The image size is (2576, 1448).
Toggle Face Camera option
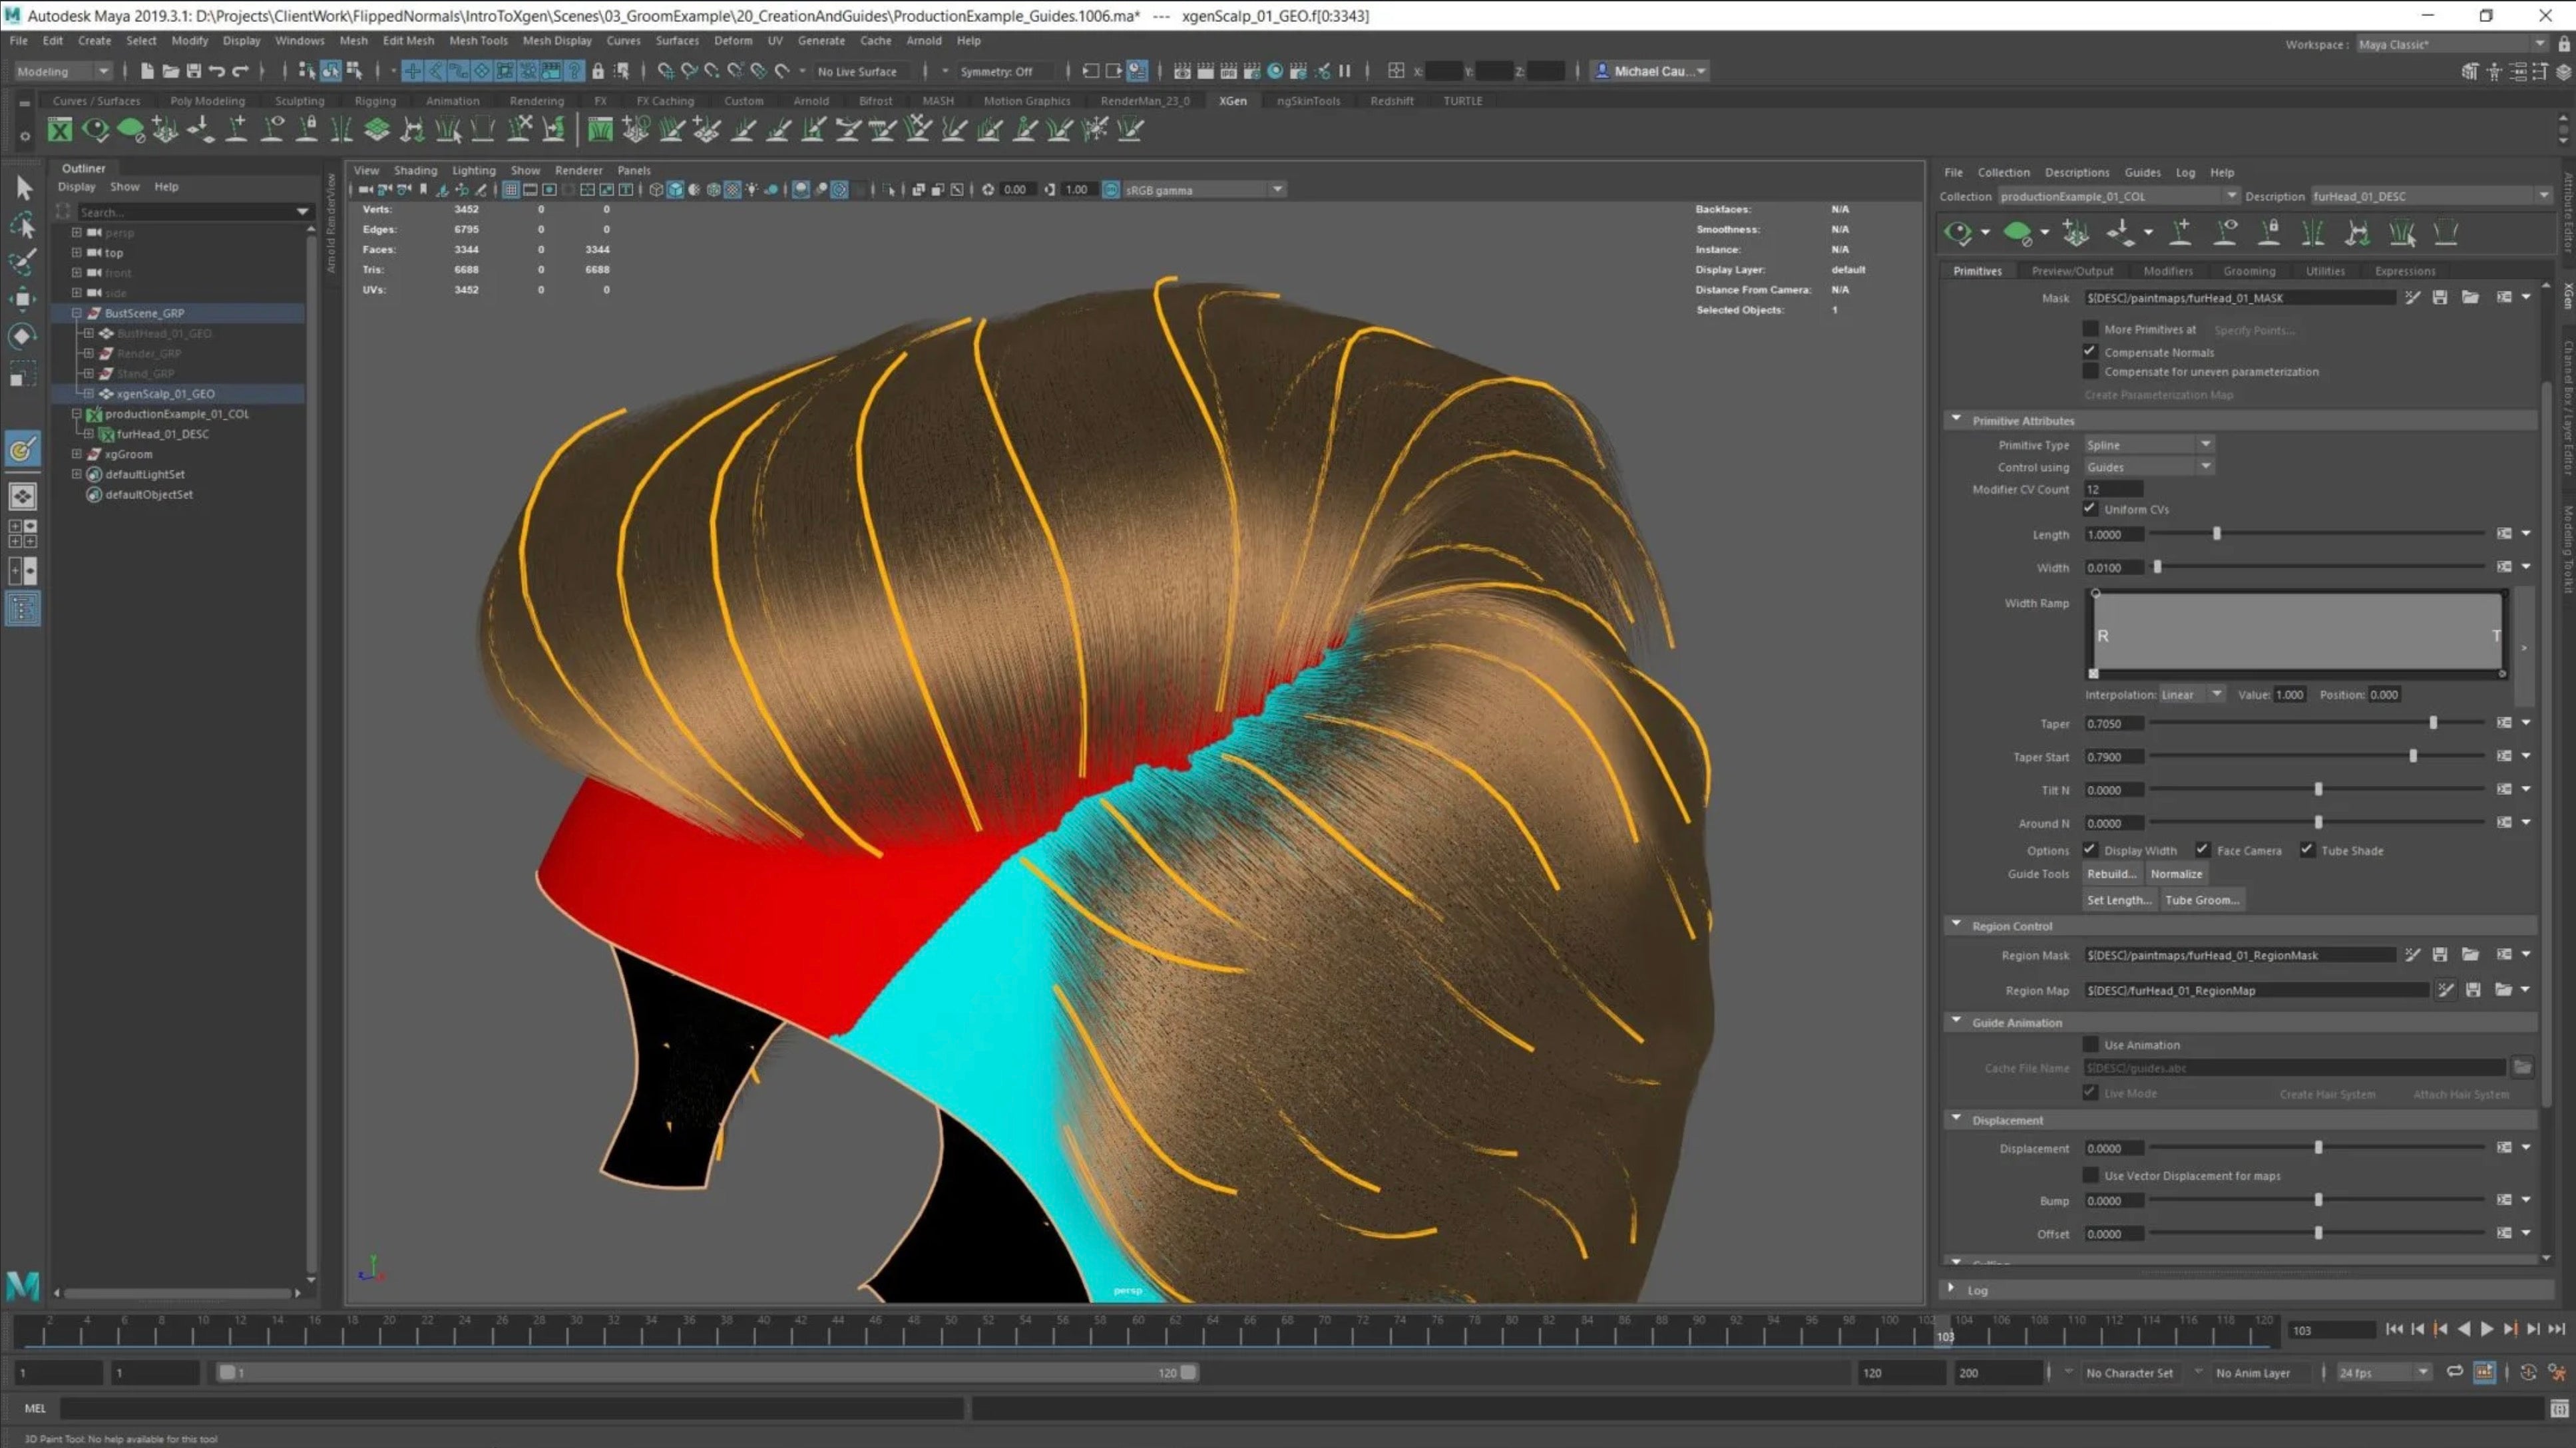(x=2203, y=850)
